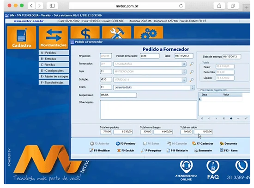Go back in Safari

(x=31, y=6)
